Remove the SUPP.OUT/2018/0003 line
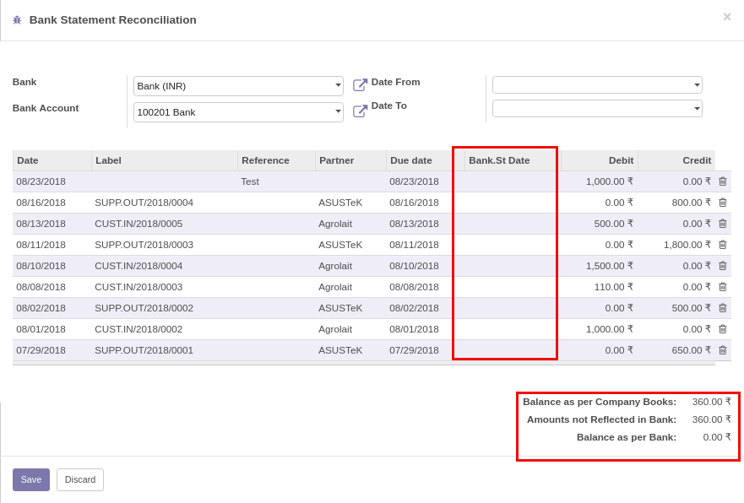The height and width of the screenshot is (503, 744). point(722,245)
